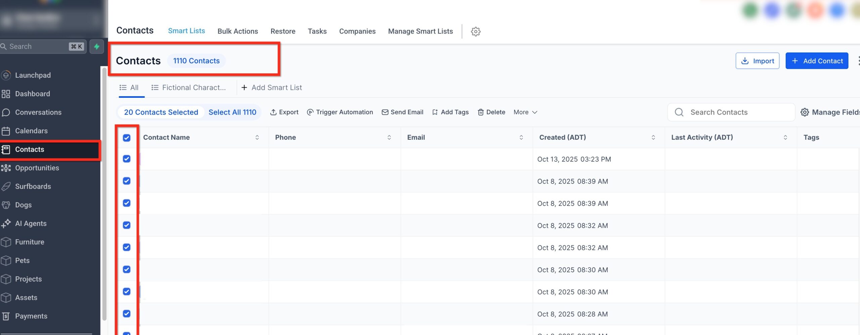Image resolution: width=860 pixels, height=335 pixels.
Task: Click the Surfboards sidebar icon
Action: [x=7, y=186]
